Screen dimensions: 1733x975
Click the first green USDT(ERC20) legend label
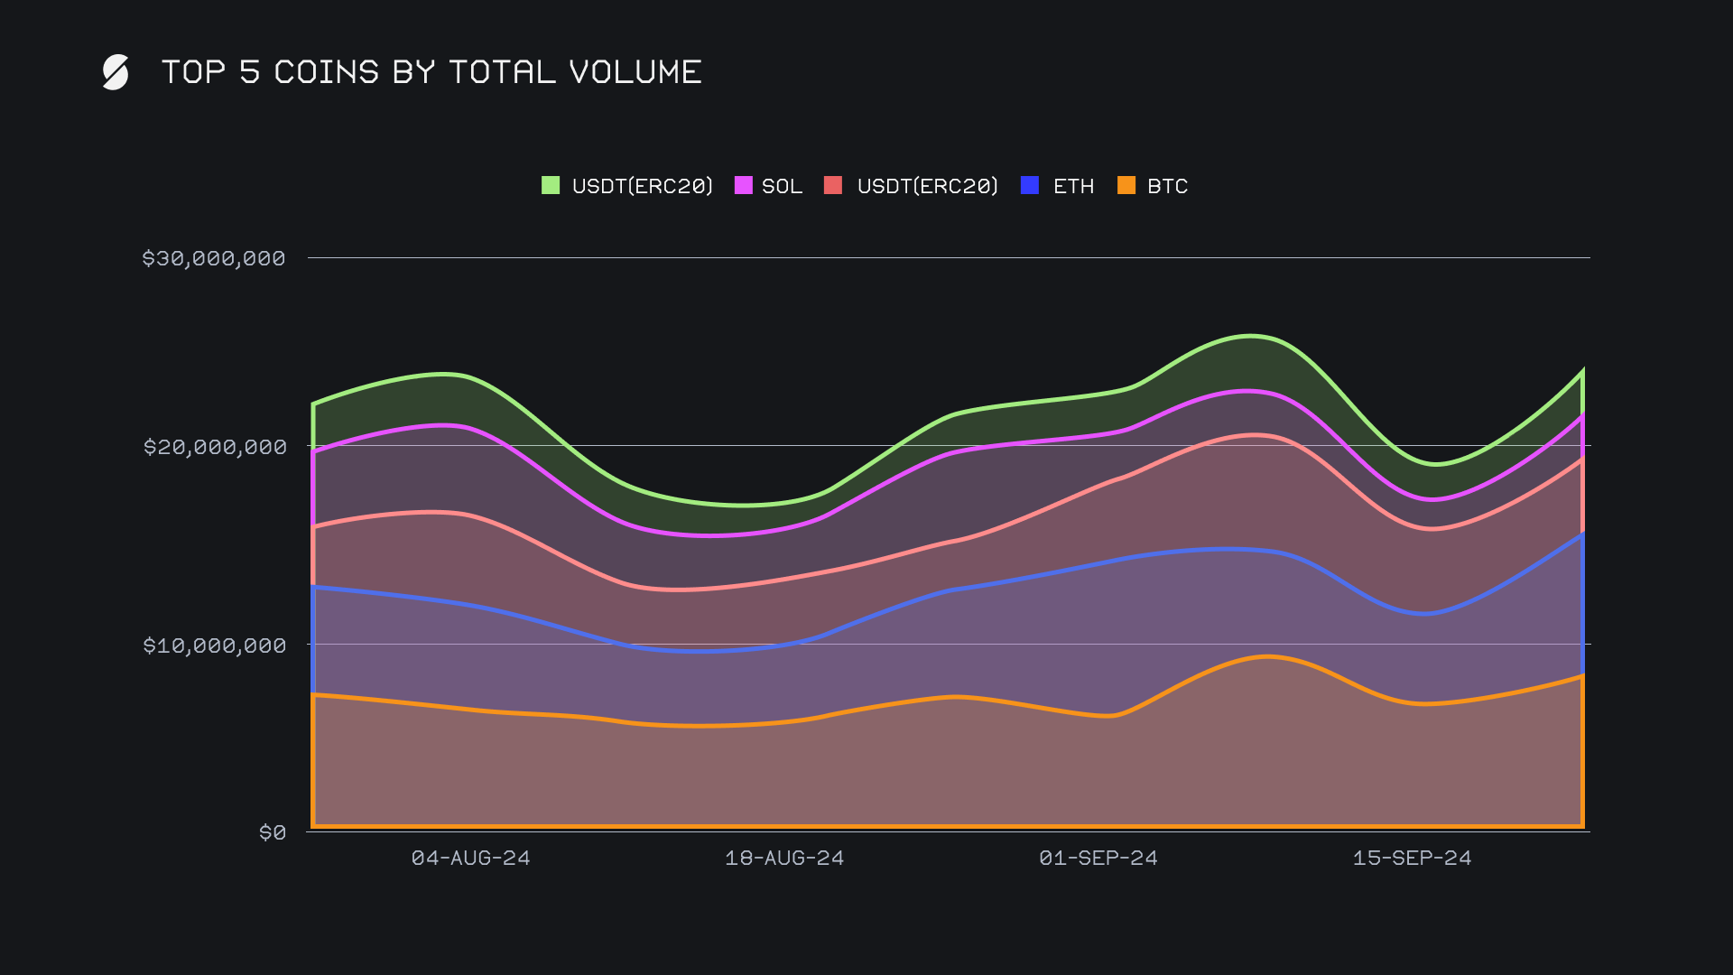642,186
